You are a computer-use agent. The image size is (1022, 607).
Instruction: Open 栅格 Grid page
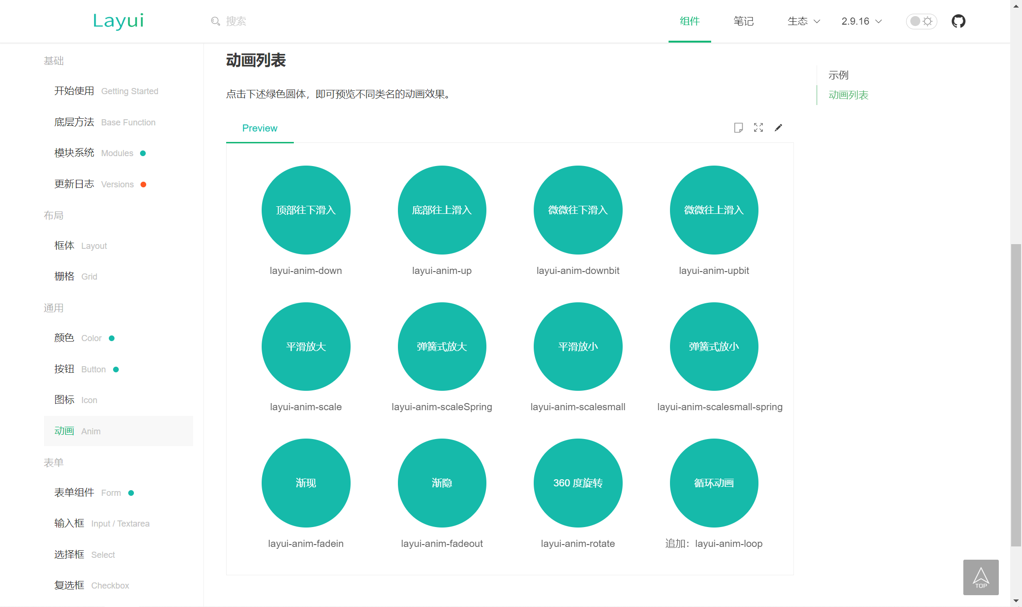(118, 276)
